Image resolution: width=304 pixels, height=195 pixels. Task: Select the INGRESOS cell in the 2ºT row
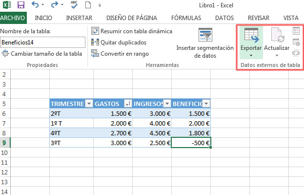[x=152, y=113]
